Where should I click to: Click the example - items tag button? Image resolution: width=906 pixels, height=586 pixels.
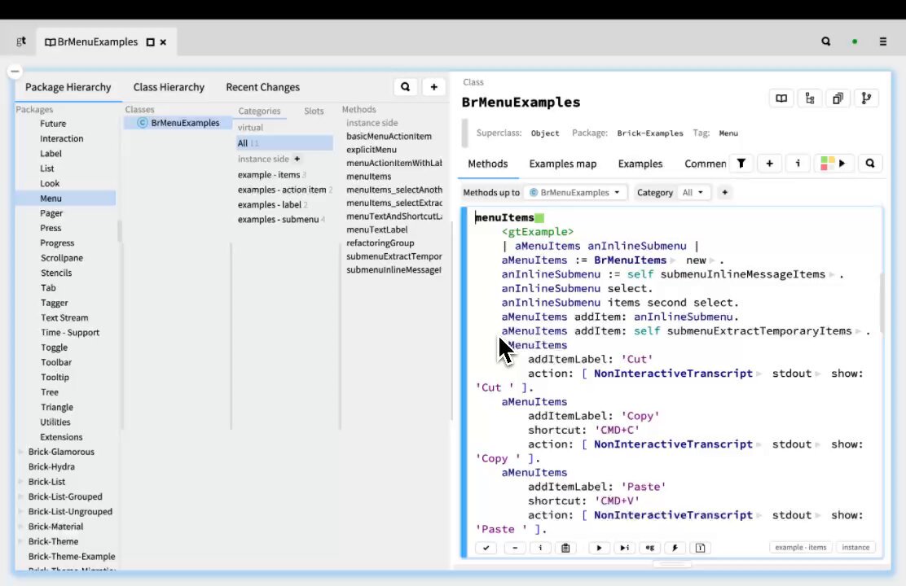click(x=801, y=547)
